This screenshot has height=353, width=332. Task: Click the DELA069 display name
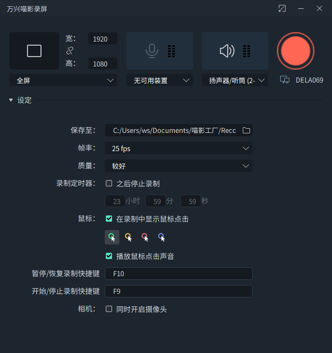(x=309, y=80)
